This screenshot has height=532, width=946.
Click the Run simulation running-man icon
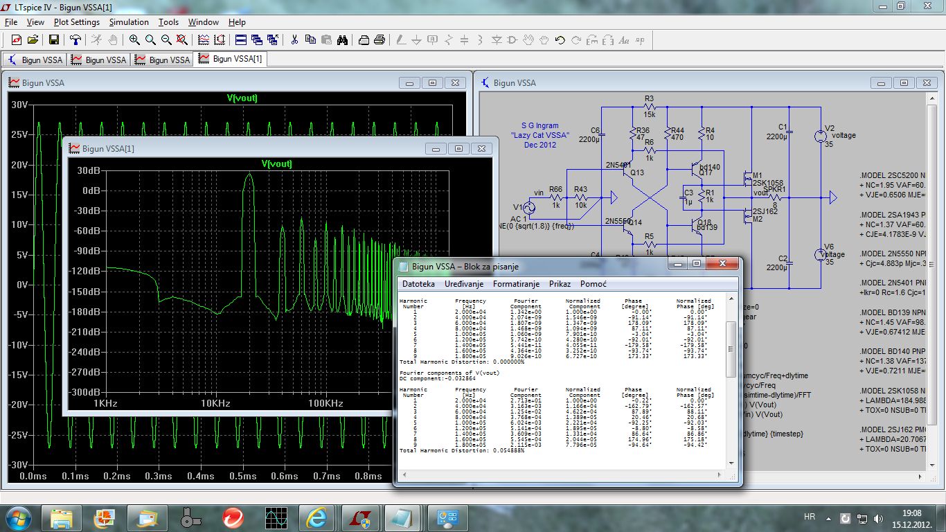[x=97, y=39]
